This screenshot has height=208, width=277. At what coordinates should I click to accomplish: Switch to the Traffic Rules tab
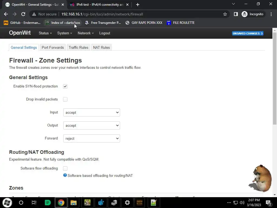click(x=78, y=47)
